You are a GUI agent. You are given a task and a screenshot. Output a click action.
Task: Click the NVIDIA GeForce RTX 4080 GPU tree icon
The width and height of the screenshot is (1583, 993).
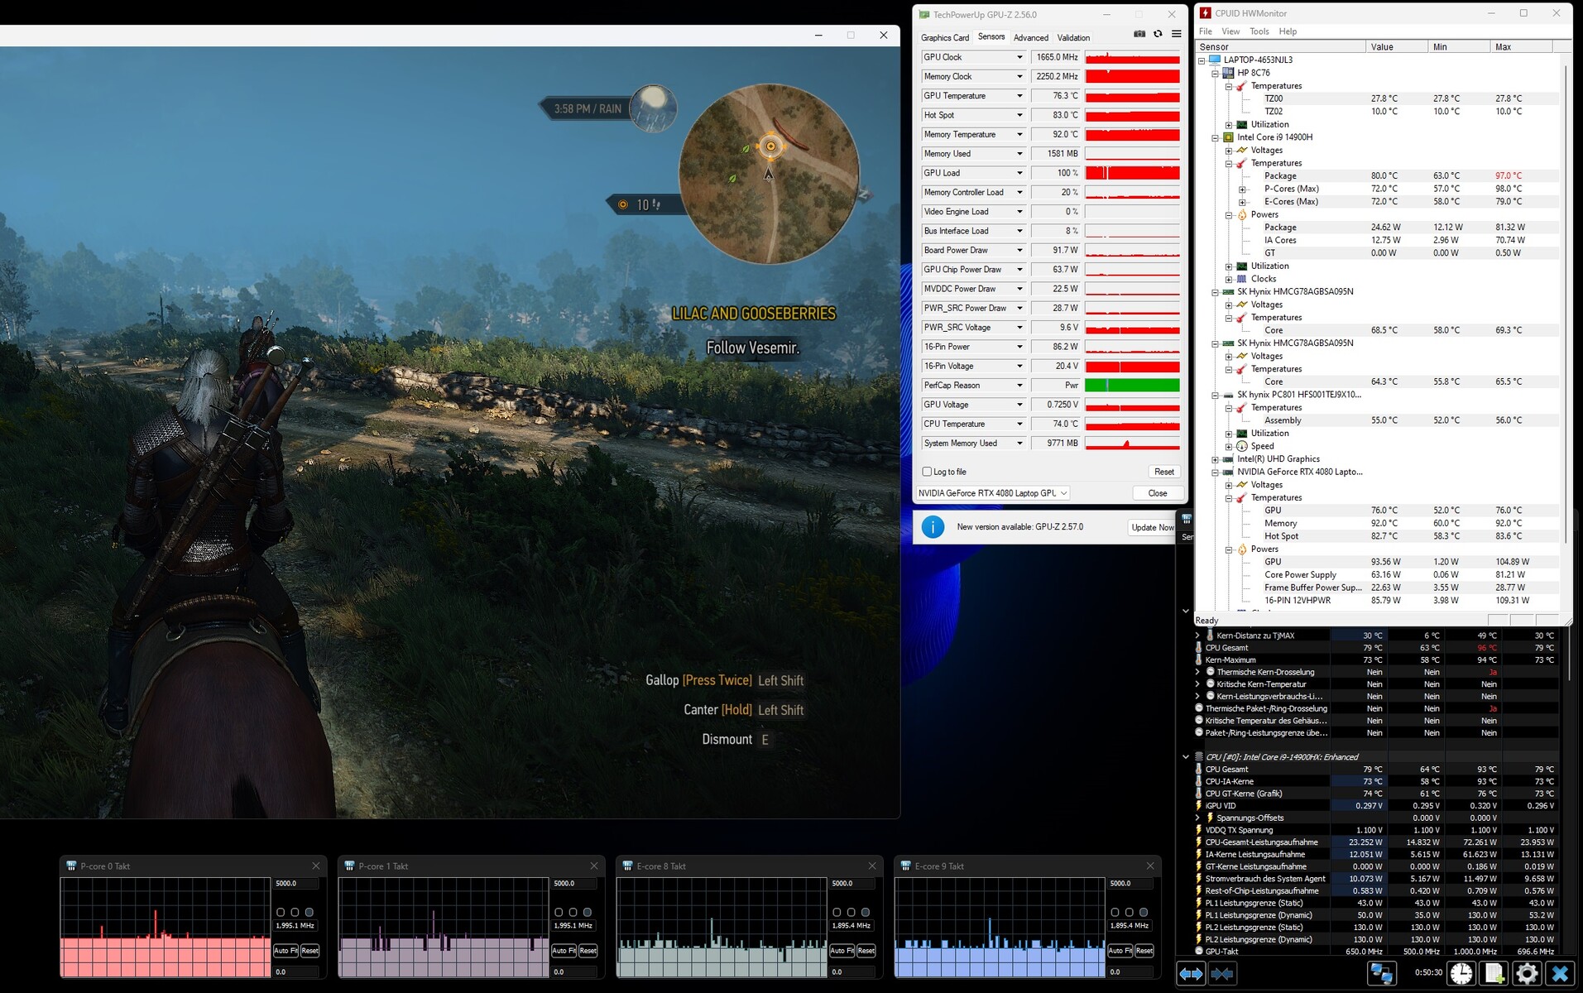point(1229,472)
